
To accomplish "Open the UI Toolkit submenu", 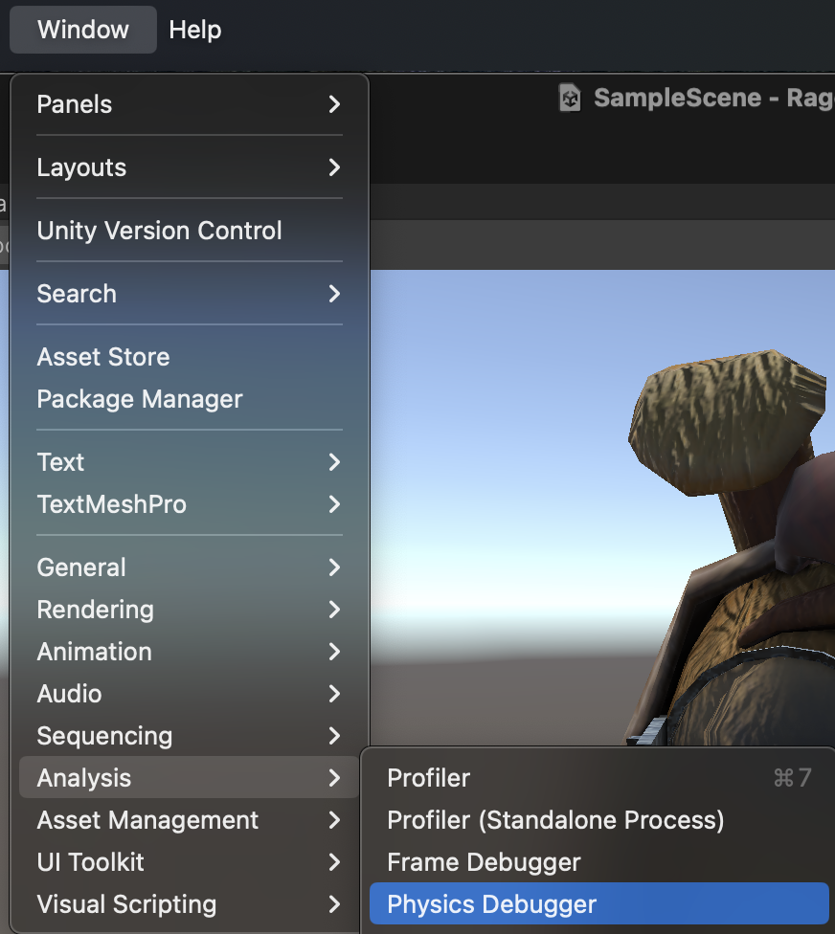I will point(189,862).
